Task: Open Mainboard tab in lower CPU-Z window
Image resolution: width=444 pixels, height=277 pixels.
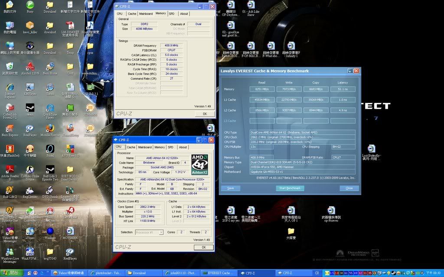Action: [x=145, y=147]
